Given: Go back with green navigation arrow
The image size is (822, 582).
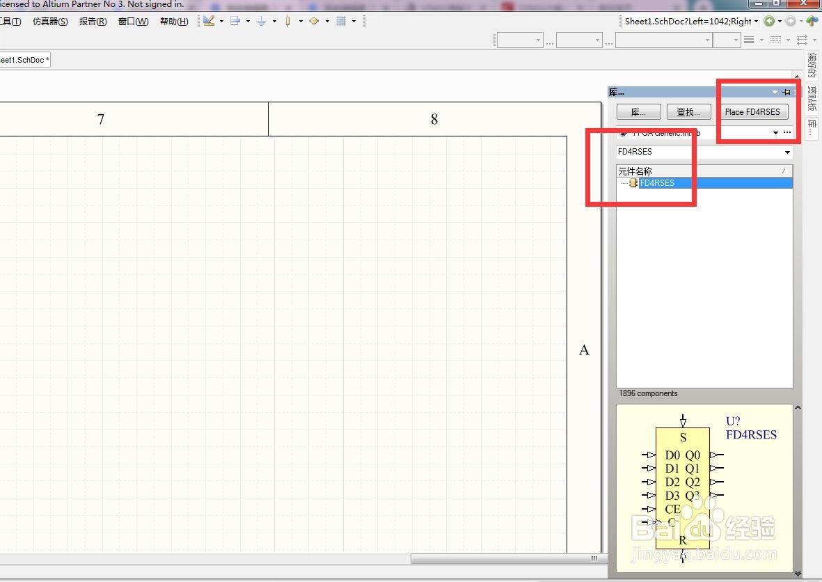Looking at the screenshot, I should (769, 21).
